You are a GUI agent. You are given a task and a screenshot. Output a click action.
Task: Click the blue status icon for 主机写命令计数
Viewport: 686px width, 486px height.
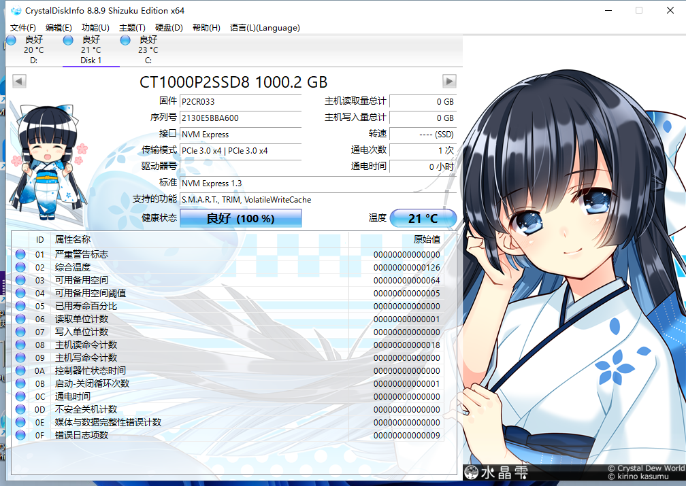(x=20, y=358)
